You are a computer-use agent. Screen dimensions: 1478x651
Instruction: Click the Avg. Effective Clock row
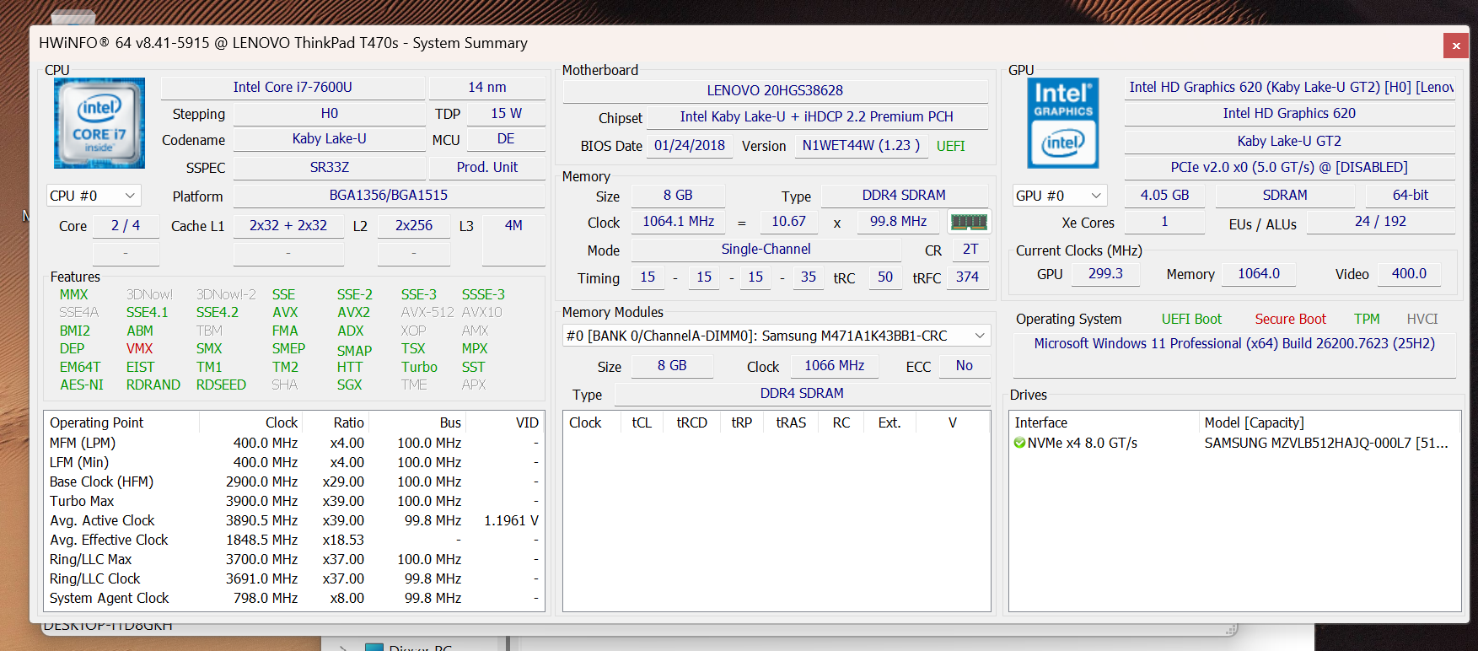[x=293, y=541]
